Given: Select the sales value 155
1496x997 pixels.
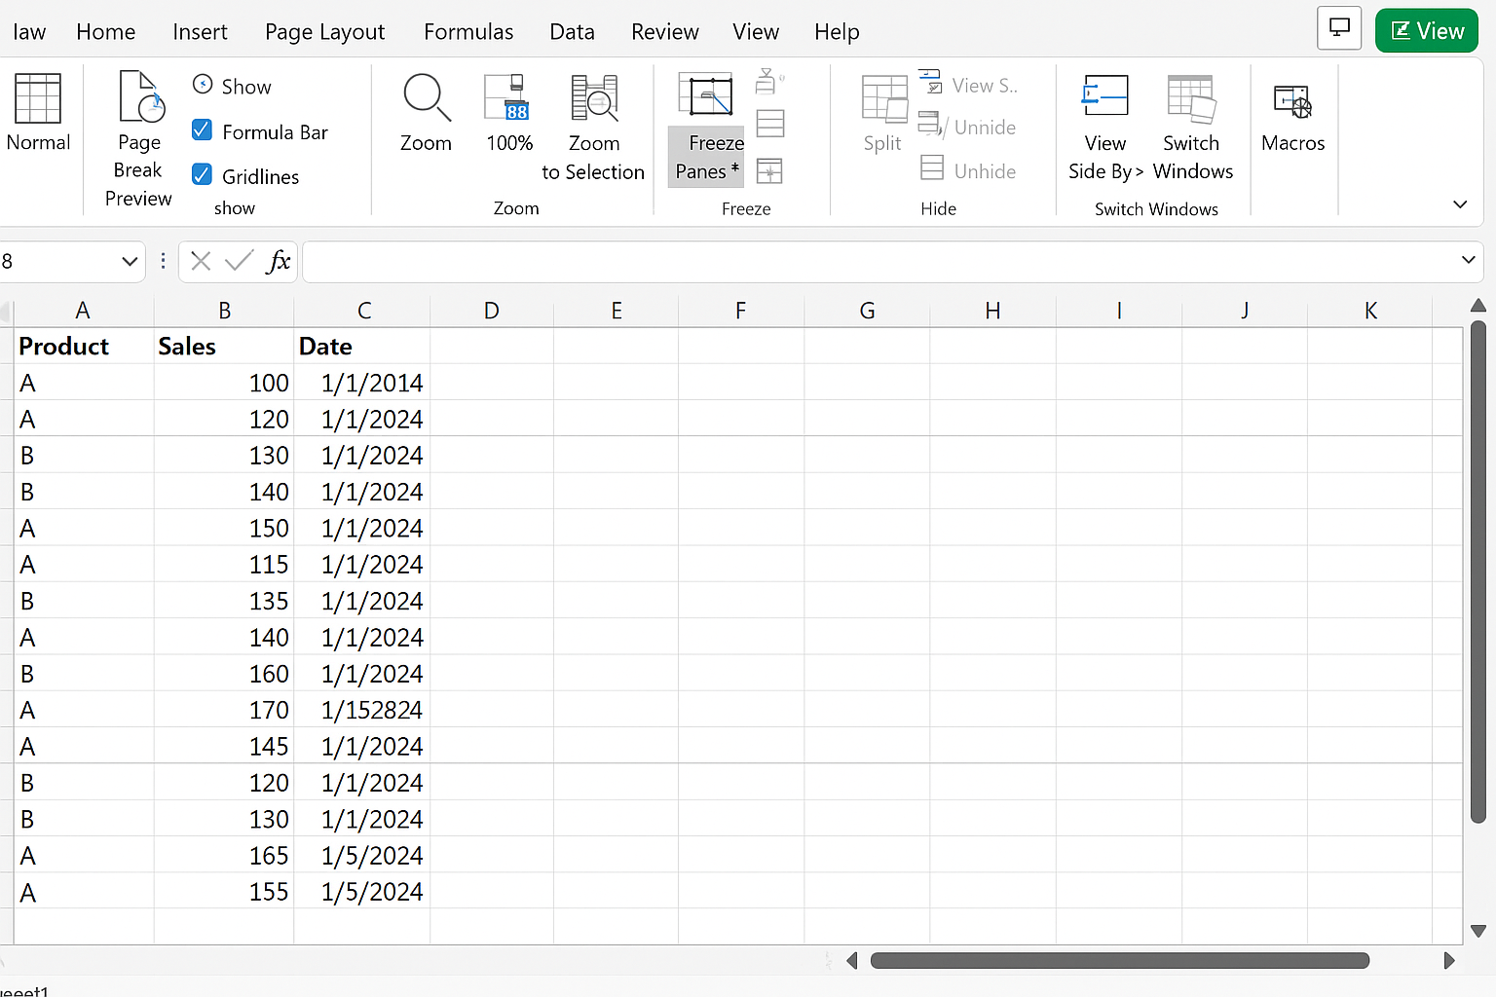Looking at the screenshot, I should point(224,891).
